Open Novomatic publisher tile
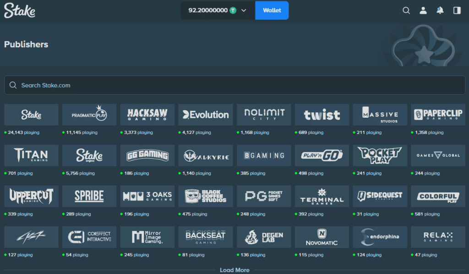Viewport: 469px width, 274px height. [x=322, y=237]
